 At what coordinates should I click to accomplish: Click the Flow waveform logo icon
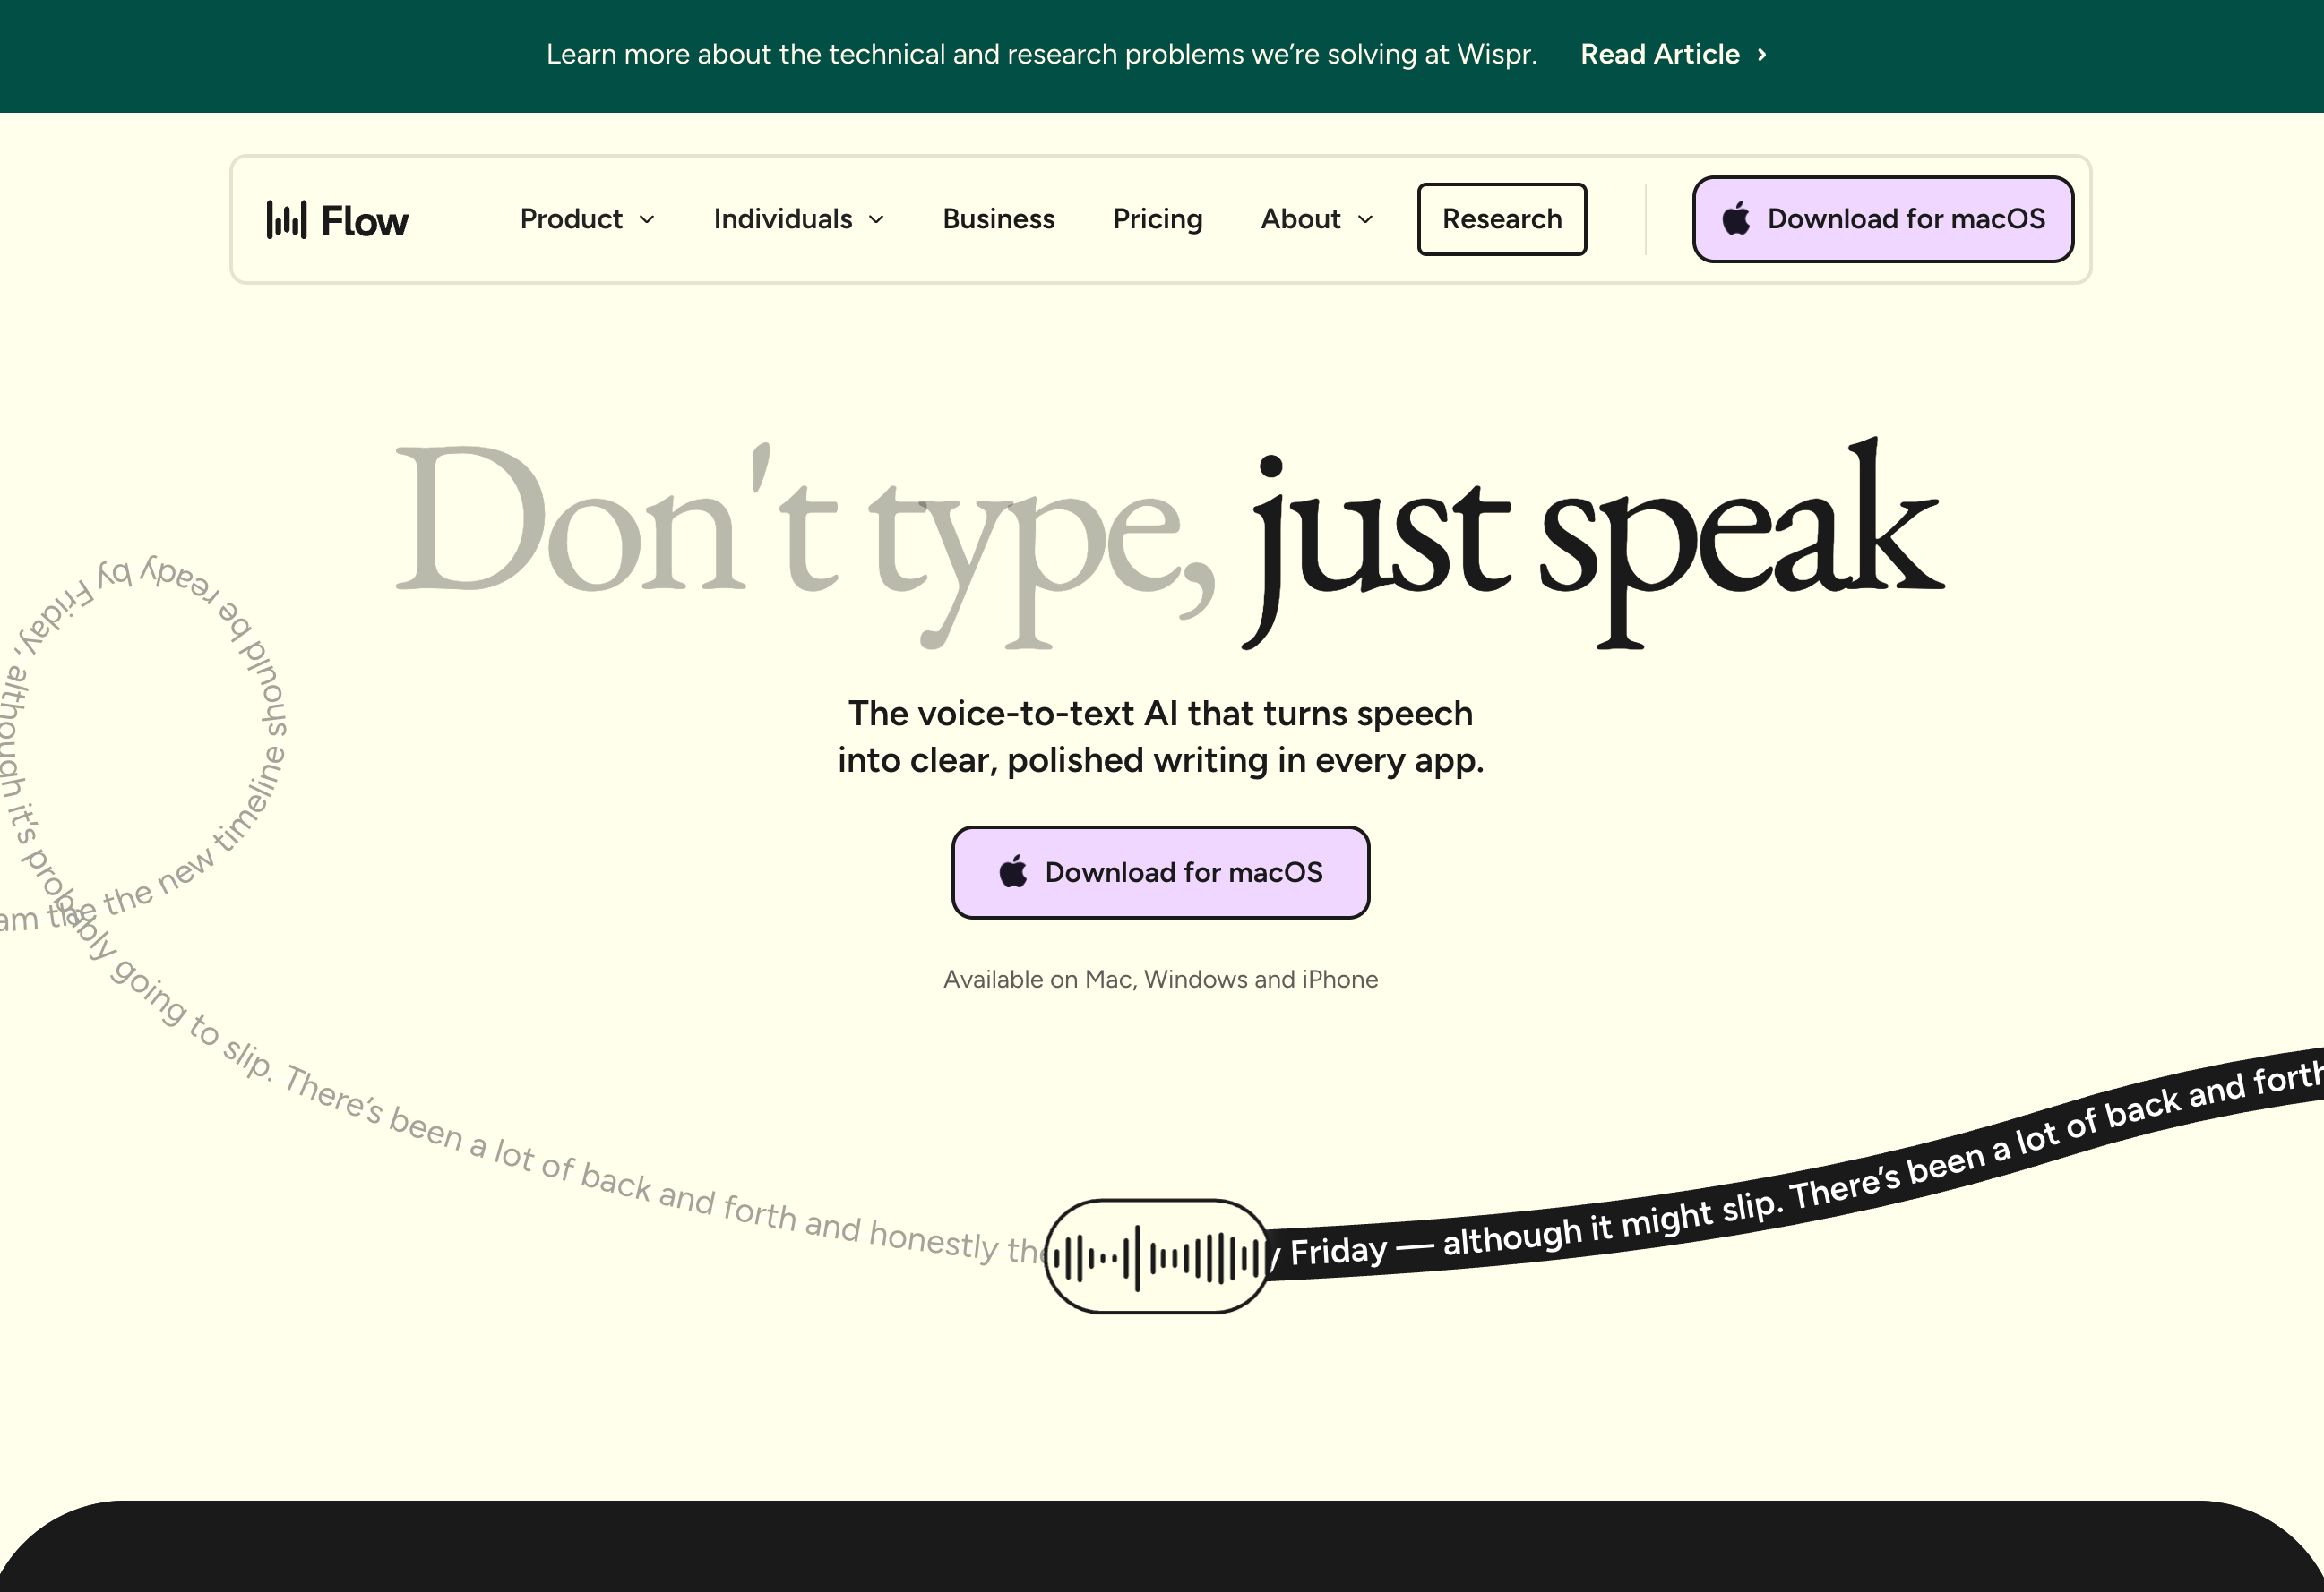(x=286, y=220)
